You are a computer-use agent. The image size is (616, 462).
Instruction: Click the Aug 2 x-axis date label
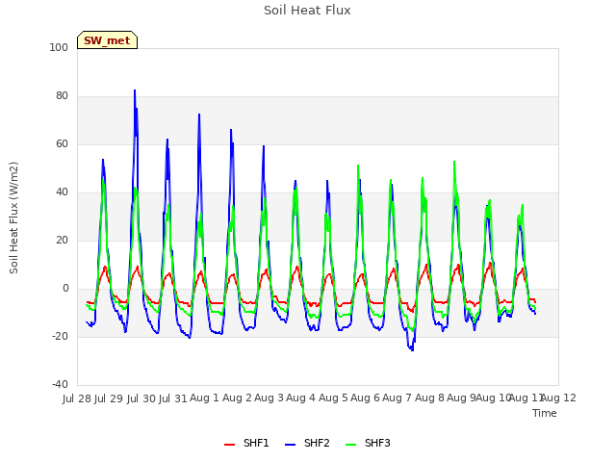(x=237, y=398)
